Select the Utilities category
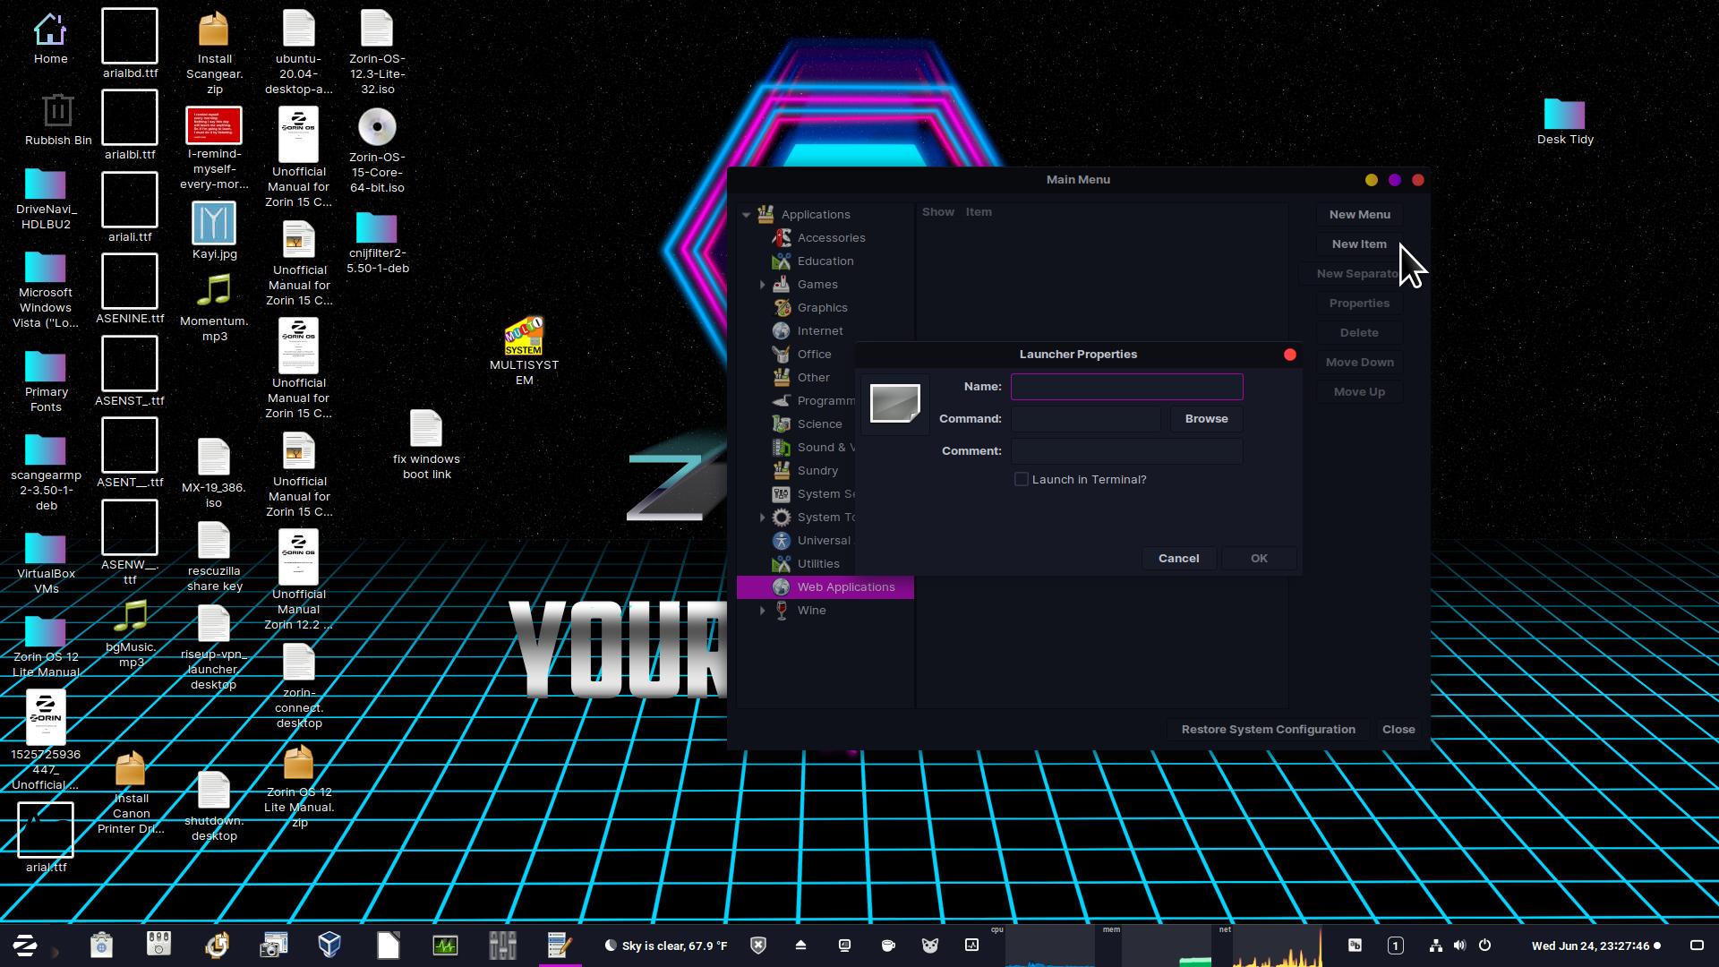This screenshot has width=1719, height=967. point(817,563)
